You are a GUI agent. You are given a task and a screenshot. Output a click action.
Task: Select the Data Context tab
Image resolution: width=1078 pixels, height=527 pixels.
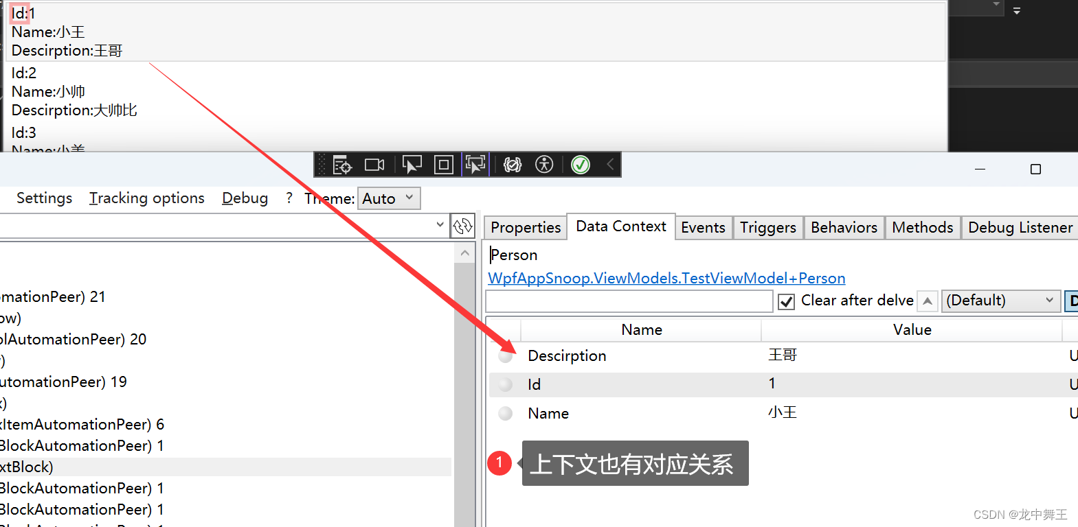pos(621,226)
